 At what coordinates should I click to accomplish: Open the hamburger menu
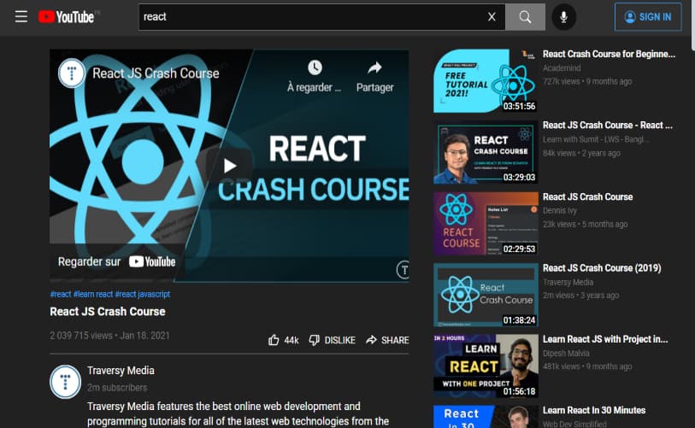21,17
